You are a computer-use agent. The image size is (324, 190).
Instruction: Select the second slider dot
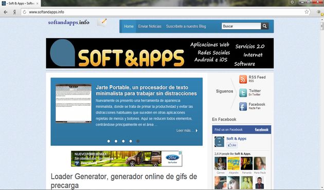116,141
